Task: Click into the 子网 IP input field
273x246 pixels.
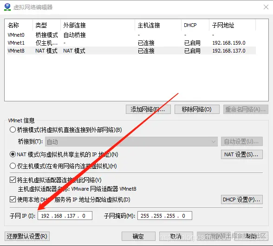Action: click(65, 216)
